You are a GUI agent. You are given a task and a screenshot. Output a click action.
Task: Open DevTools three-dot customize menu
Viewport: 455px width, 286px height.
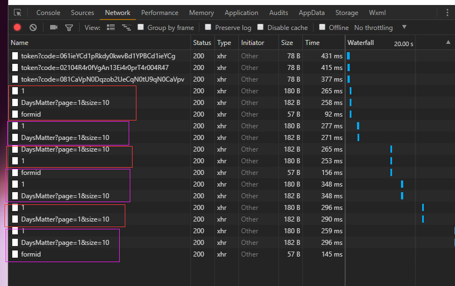pyautogui.click(x=448, y=13)
